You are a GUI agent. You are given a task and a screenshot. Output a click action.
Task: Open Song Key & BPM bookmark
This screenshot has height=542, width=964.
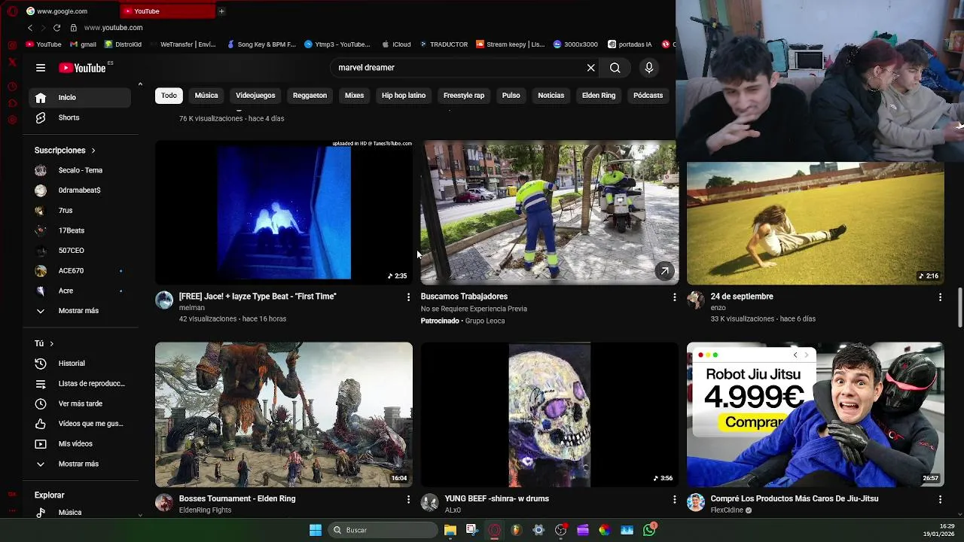click(x=261, y=44)
